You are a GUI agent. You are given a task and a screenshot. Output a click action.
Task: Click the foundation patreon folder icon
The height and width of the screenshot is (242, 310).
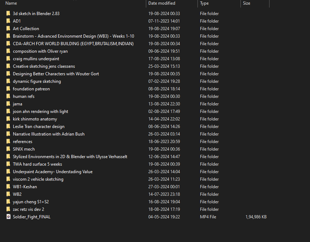point(8,89)
